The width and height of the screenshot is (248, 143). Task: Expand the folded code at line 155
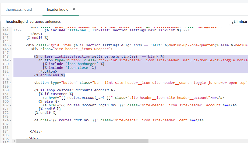(10, 83)
